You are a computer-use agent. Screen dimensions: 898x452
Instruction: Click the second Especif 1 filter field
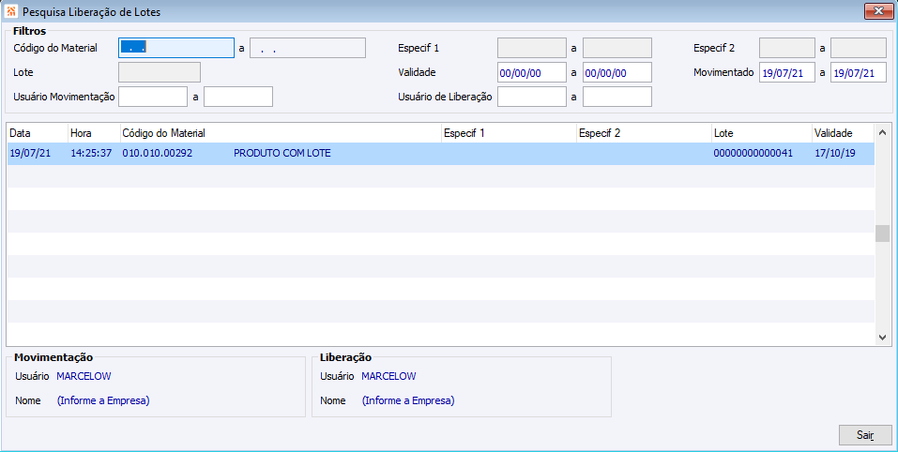click(x=617, y=48)
